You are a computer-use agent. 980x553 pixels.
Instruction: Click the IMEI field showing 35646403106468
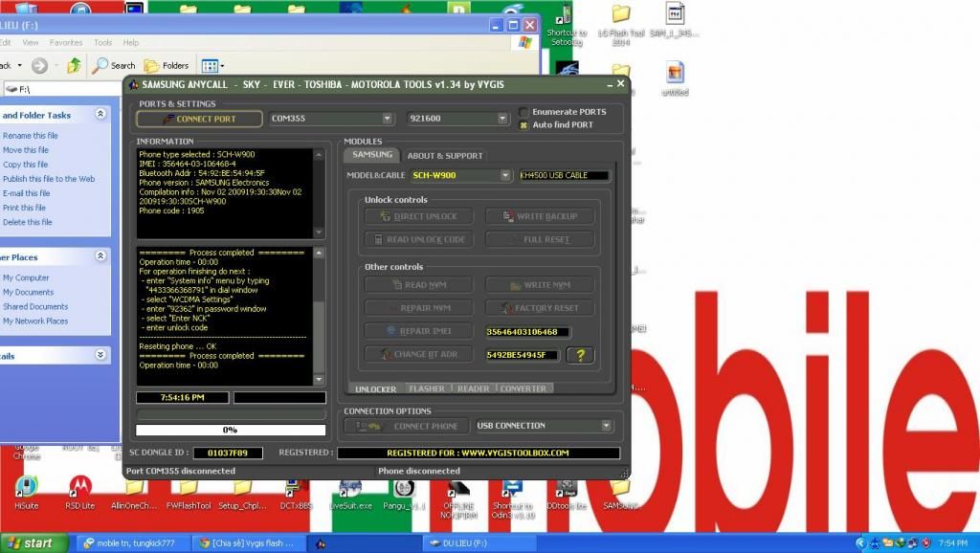click(x=527, y=332)
